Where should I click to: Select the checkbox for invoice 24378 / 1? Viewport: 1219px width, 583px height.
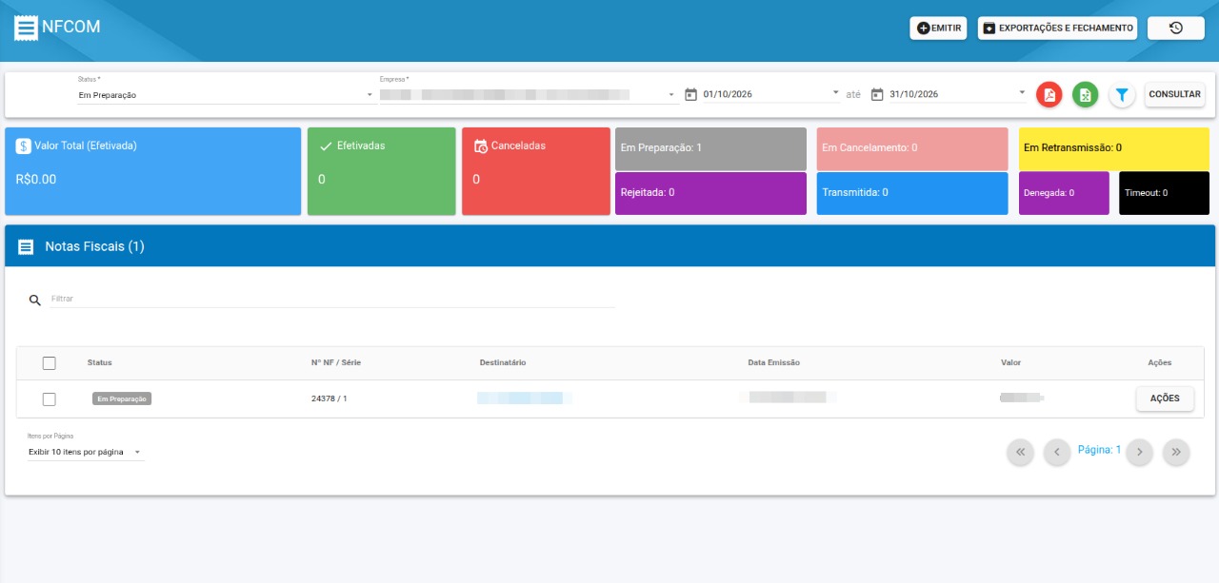click(50, 399)
